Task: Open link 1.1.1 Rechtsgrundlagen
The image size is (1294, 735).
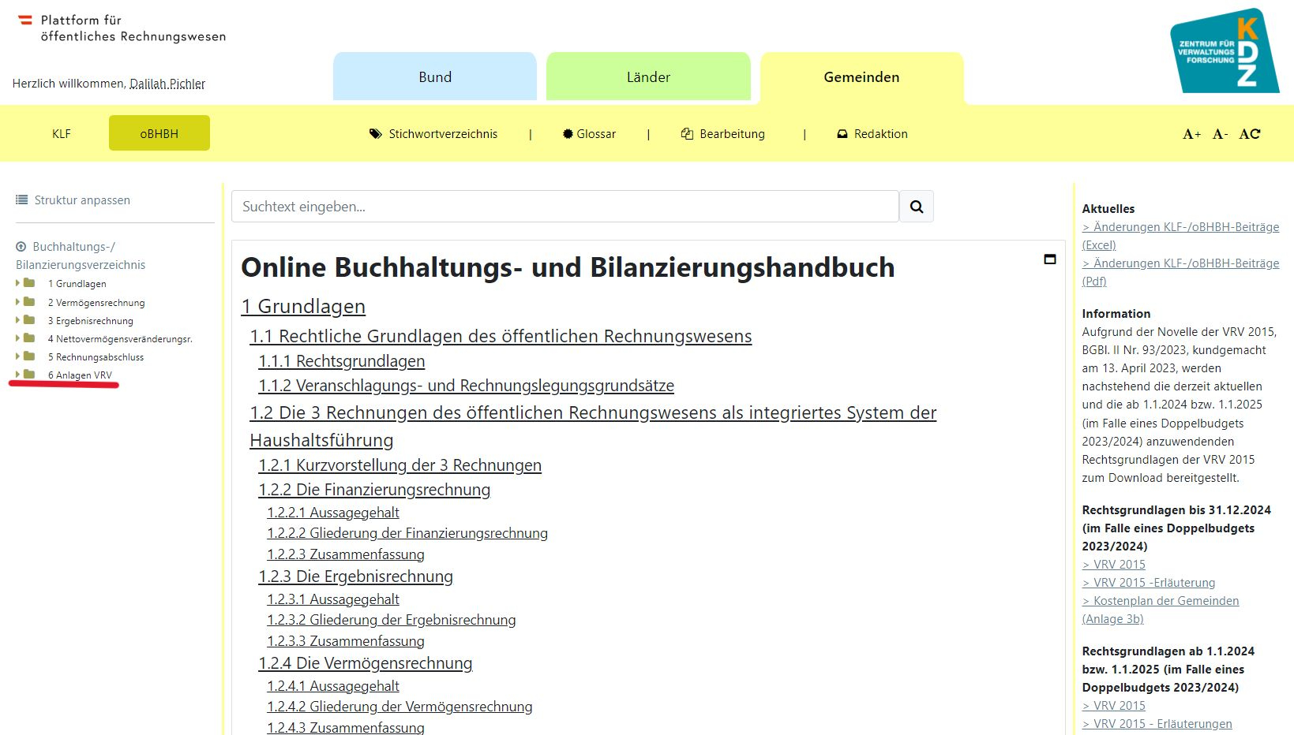Action: point(341,361)
